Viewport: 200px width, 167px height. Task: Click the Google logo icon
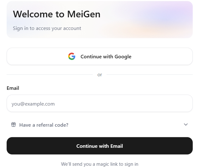point(72,56)
